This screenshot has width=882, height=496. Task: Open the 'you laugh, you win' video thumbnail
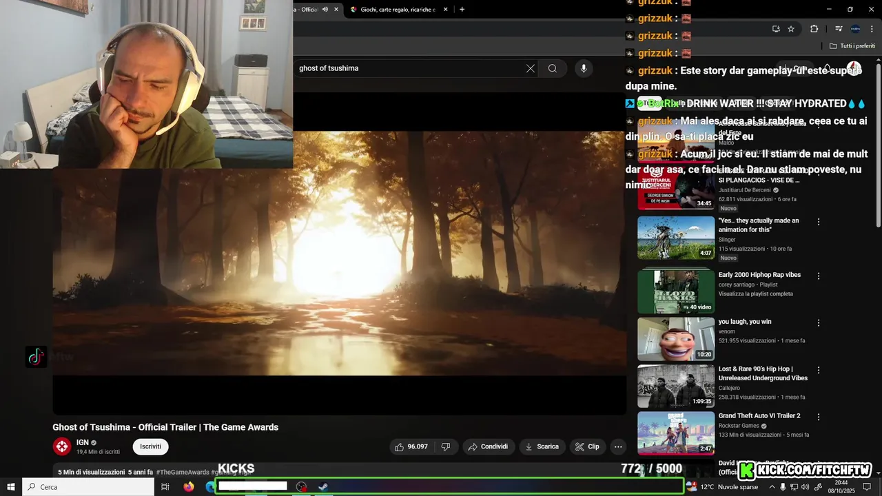click(676, 339)
